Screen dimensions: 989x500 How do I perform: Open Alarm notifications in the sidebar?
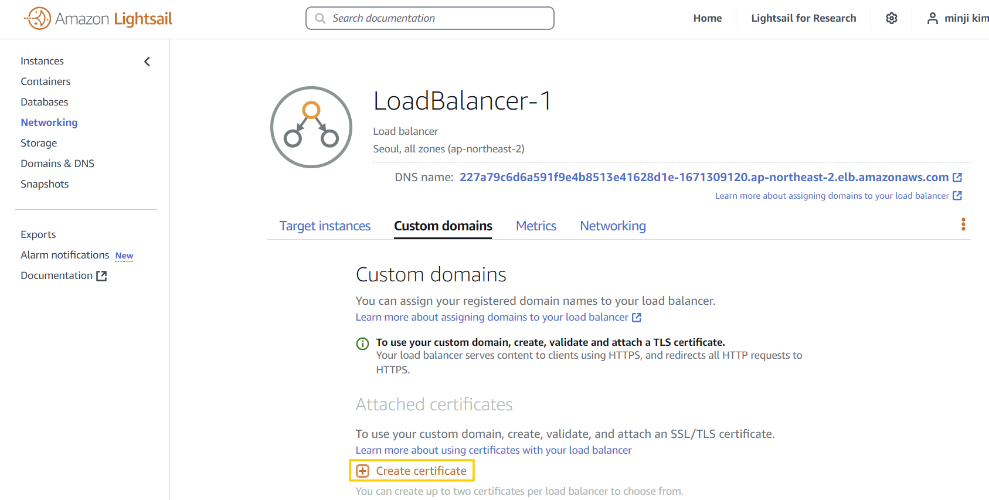click(x=65, y=255)
